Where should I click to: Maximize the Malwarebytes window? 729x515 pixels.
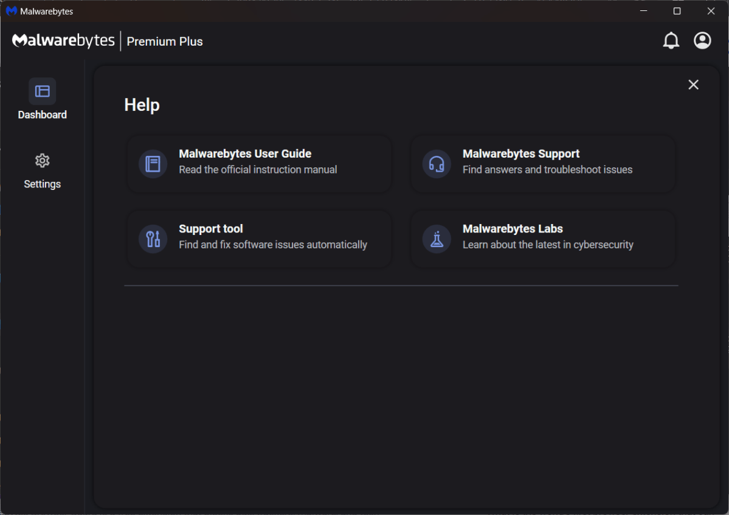[x=677, y=11]
